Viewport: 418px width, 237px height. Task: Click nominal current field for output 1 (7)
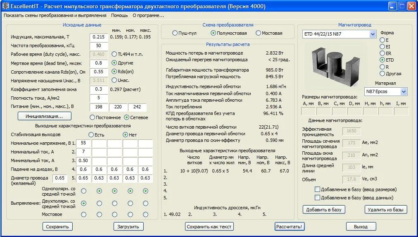(x=83, y=152)
